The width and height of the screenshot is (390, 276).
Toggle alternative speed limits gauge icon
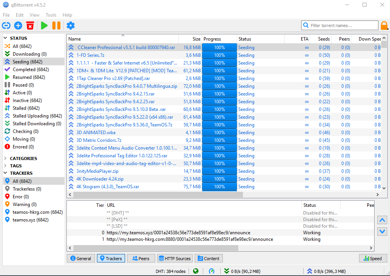tap(212, 271)
